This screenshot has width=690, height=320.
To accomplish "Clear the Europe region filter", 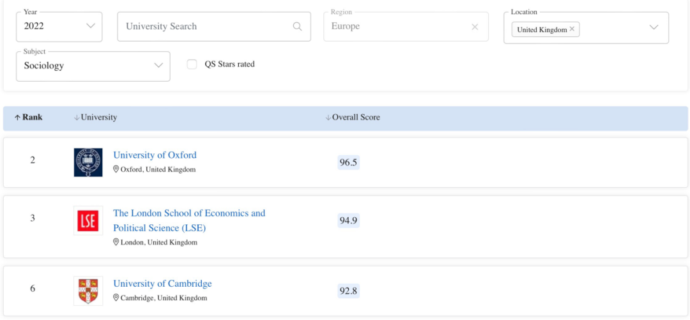I will tap(475, 27).
